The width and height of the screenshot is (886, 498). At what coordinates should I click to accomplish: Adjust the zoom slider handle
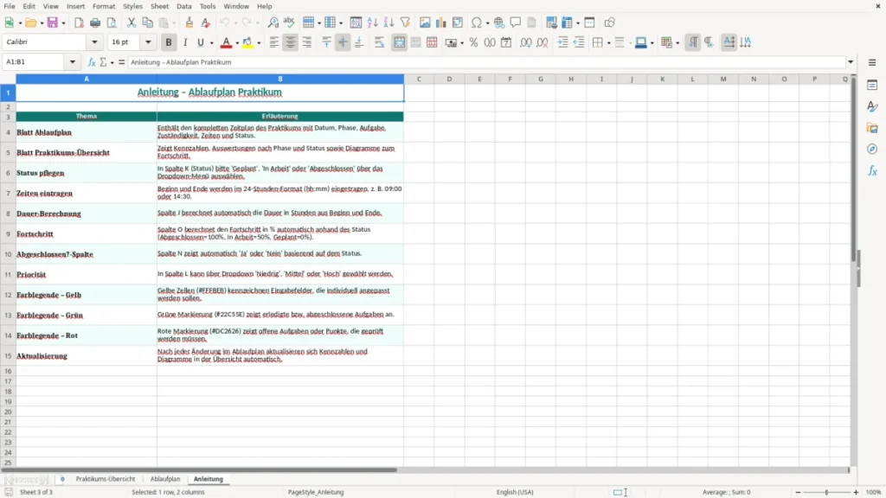pyautogui.click(x=826, y=492)
